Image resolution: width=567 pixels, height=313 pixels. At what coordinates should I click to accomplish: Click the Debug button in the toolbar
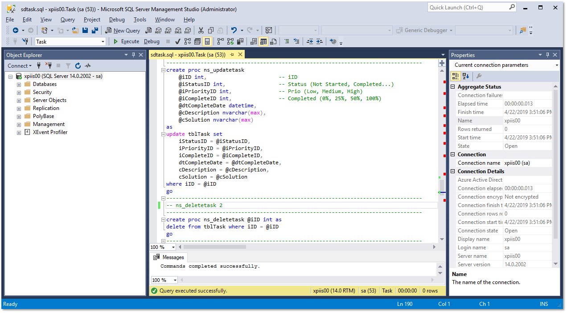pos(152,41)
